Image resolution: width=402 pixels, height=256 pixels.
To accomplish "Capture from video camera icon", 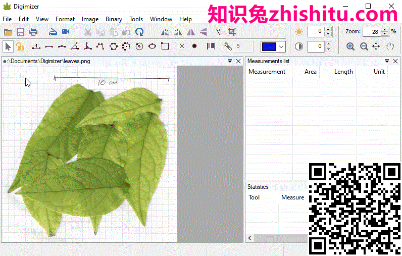I will [x=66, y=32].
